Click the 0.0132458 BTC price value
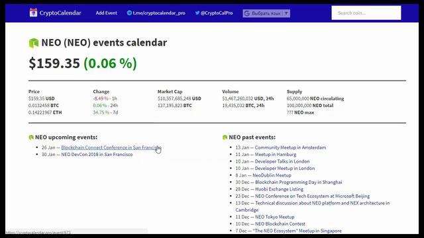Viewport: 424px width, 238px height. (44, 106)
